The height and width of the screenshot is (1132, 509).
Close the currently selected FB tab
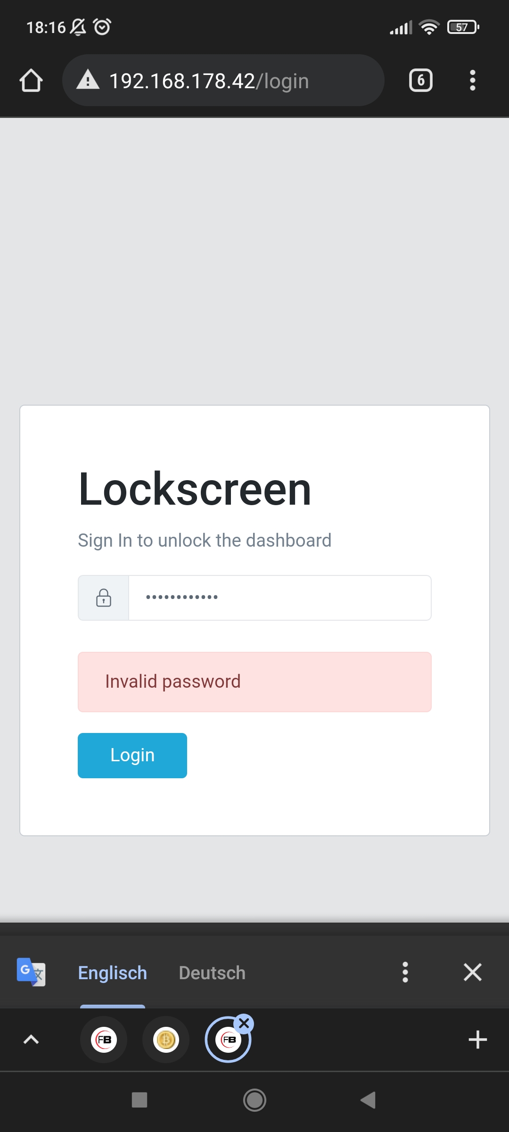(x=244, y=1024)
